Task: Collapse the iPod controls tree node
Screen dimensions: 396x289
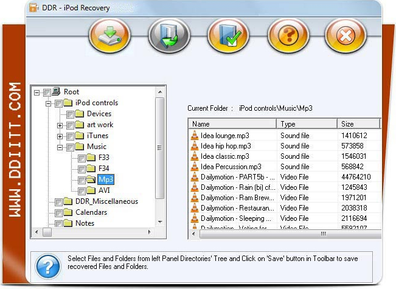Action: pyautogui.click(x=49, y=103)
